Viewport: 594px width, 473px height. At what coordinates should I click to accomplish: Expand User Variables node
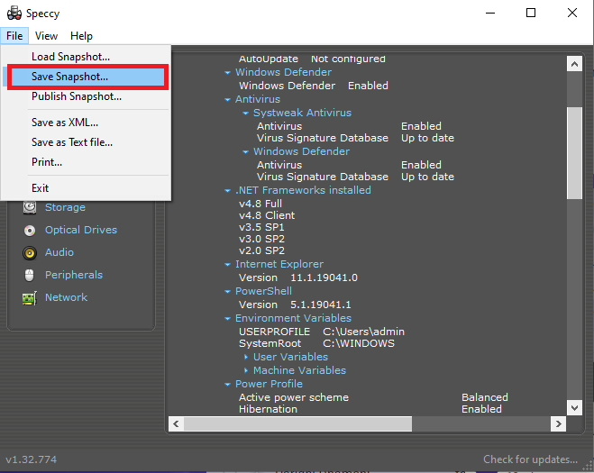click(246, 357)
